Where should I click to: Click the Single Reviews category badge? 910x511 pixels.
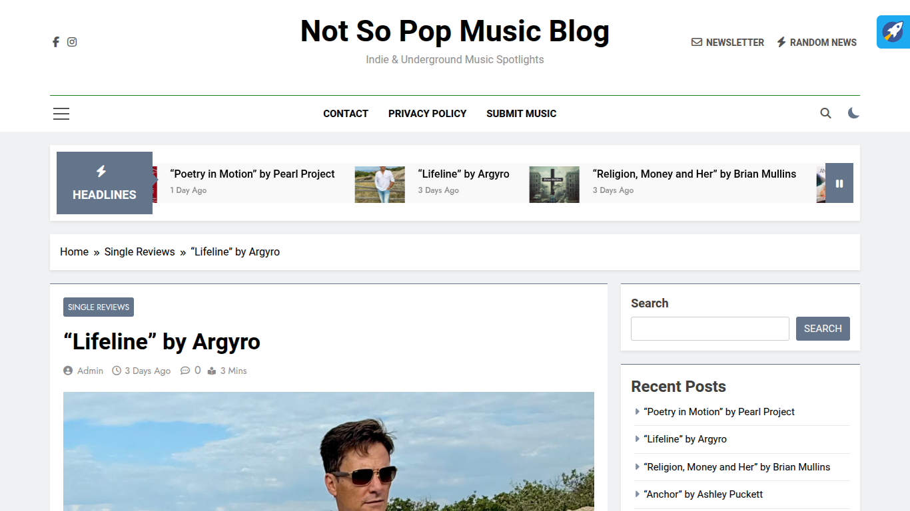point(99,307)
